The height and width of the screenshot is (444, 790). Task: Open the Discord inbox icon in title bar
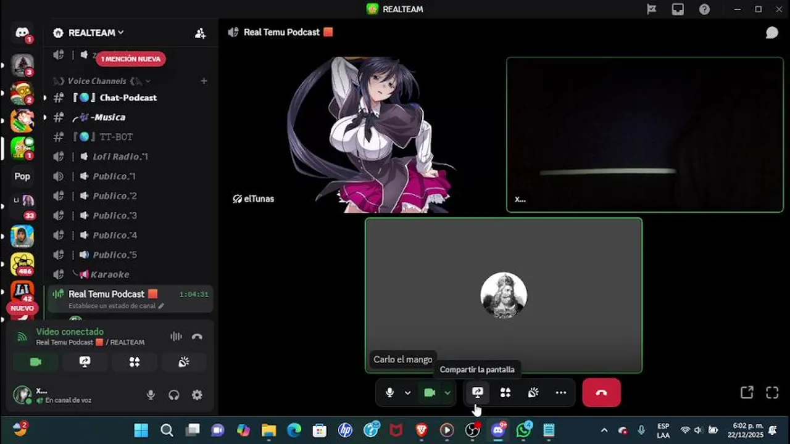point(678,9)
